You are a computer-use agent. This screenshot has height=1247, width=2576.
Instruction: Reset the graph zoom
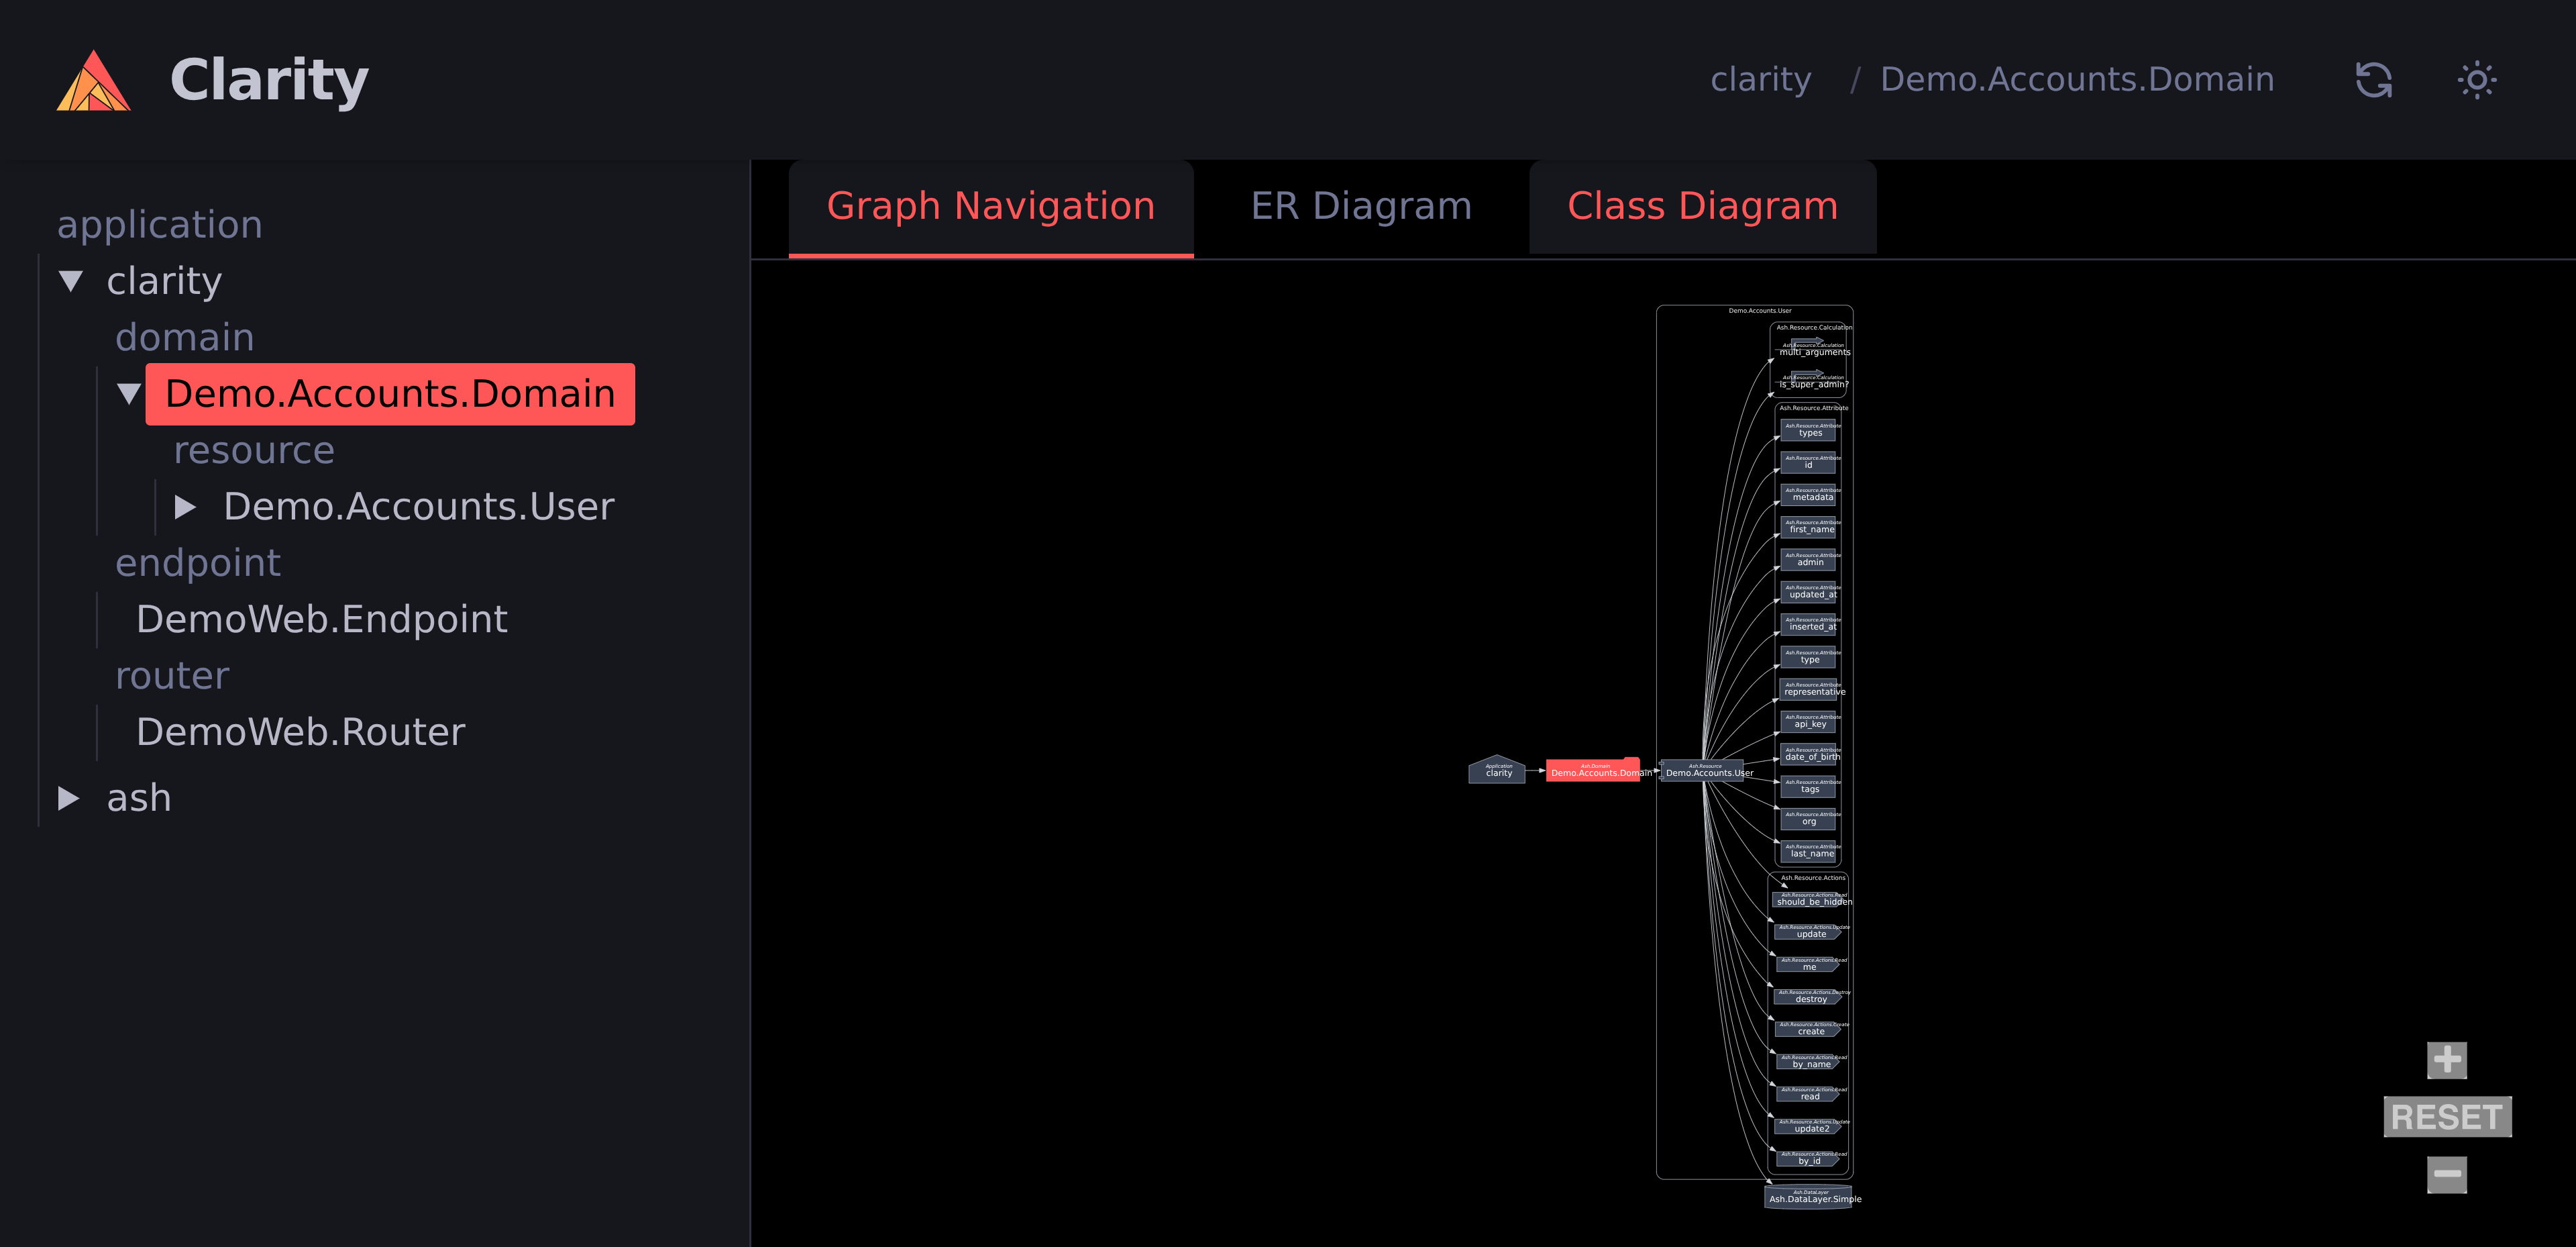2446,1117
